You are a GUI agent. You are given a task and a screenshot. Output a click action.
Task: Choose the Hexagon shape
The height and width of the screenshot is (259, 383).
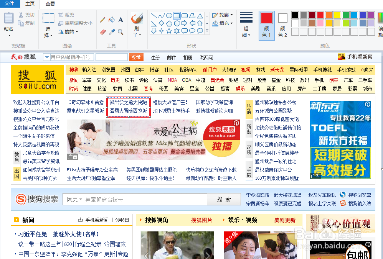pos(177,23)
